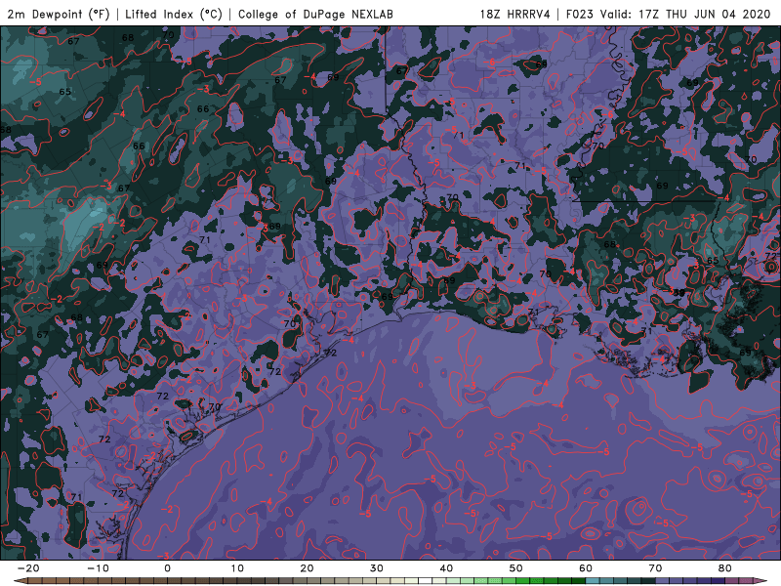Screen dimensions: 781x586
Task: Click the 60 label on the color scale
Action: tap(586, 568)
